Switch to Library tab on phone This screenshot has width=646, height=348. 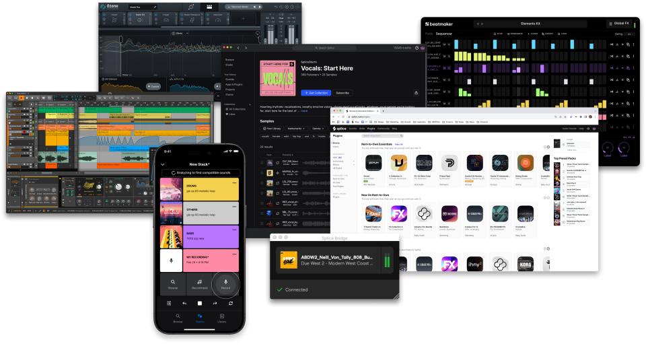coord(221,318)
